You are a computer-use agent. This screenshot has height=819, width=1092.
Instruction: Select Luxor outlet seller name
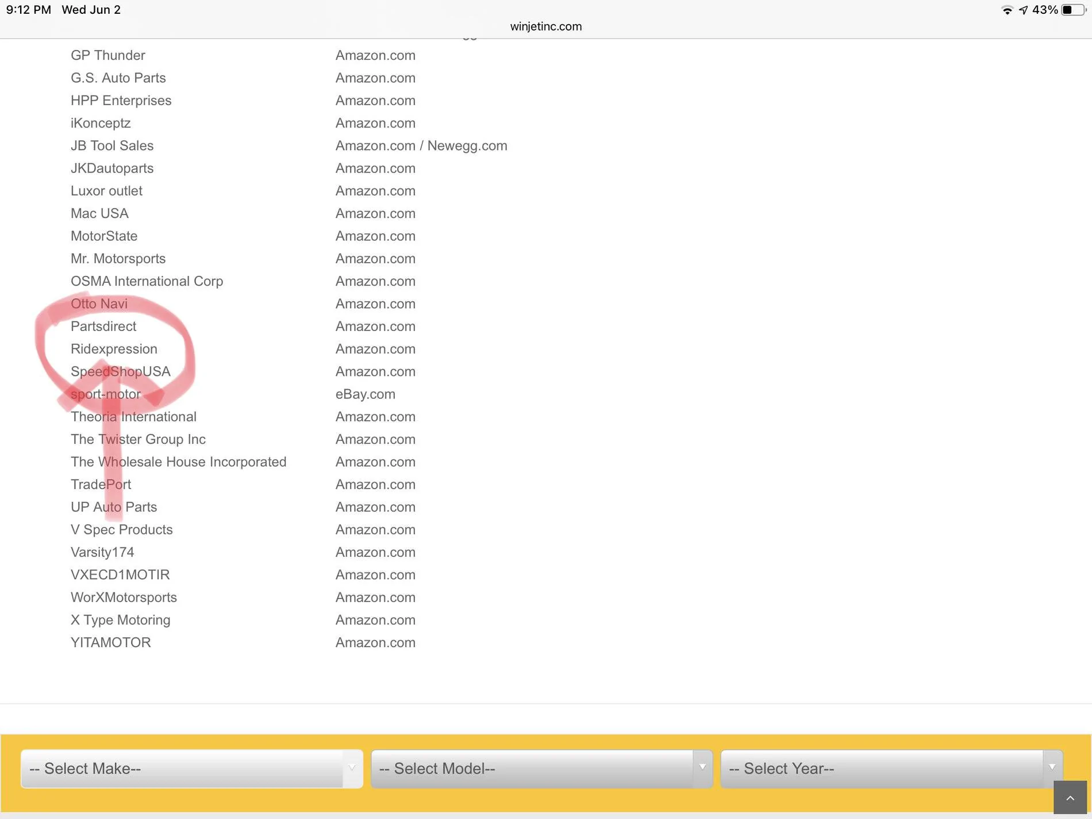coord(106,191)
